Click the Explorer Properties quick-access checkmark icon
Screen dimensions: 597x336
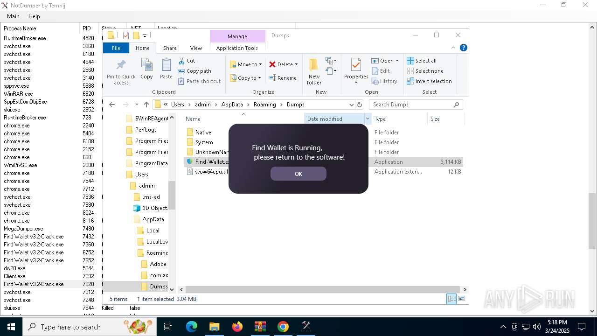[126, 35]
